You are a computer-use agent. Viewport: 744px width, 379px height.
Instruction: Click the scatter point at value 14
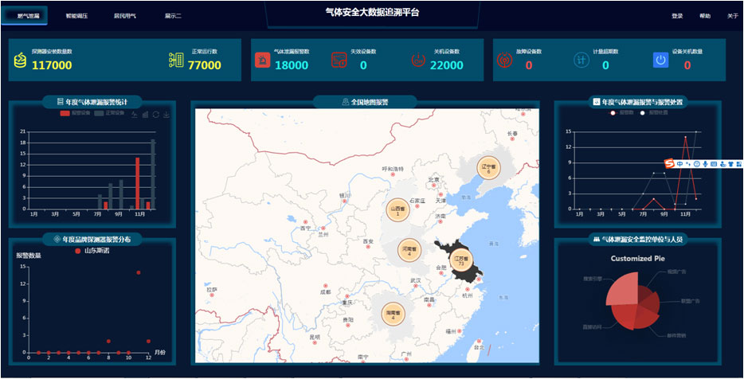click(139, 272)
